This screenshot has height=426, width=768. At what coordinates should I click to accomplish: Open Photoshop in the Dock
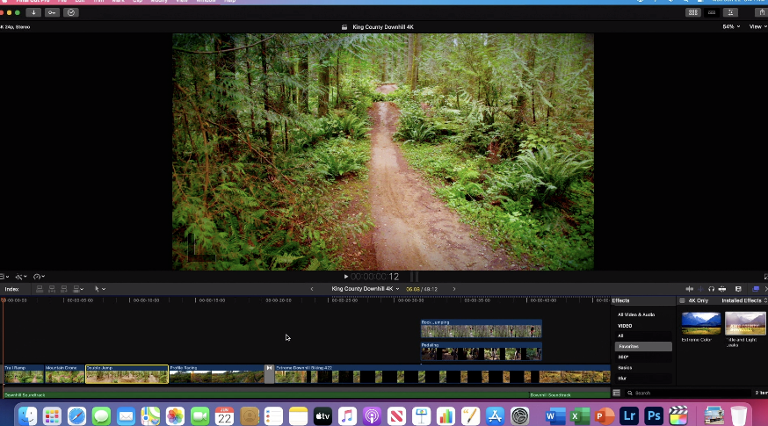[x=654, y=416]
